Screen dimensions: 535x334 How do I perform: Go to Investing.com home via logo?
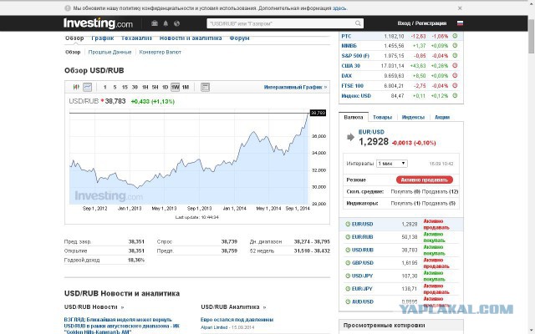click(98, 23)
